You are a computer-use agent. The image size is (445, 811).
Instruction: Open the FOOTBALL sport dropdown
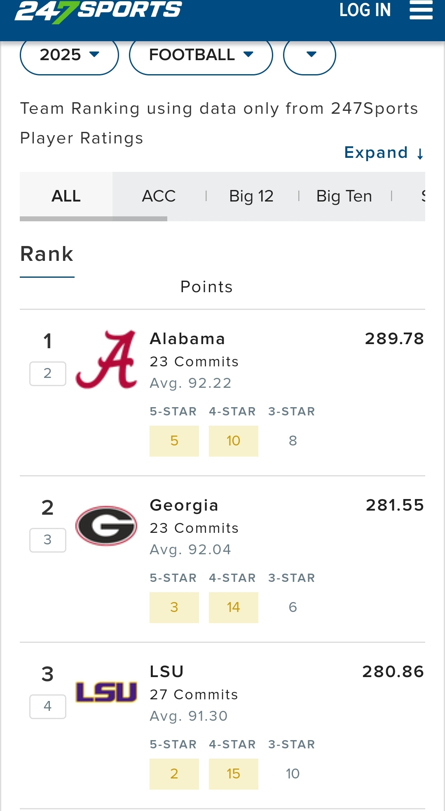pyautogui.click(x=201, y=55)
